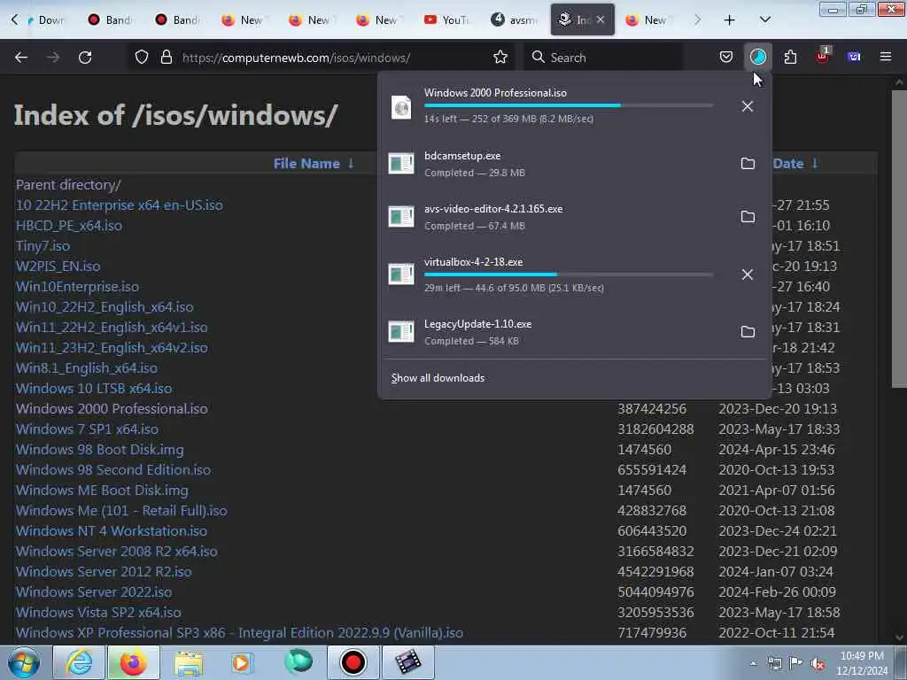Click the 3182604288 file size value
This screenshot has width=907, height=680.
(x=655, y=429)
